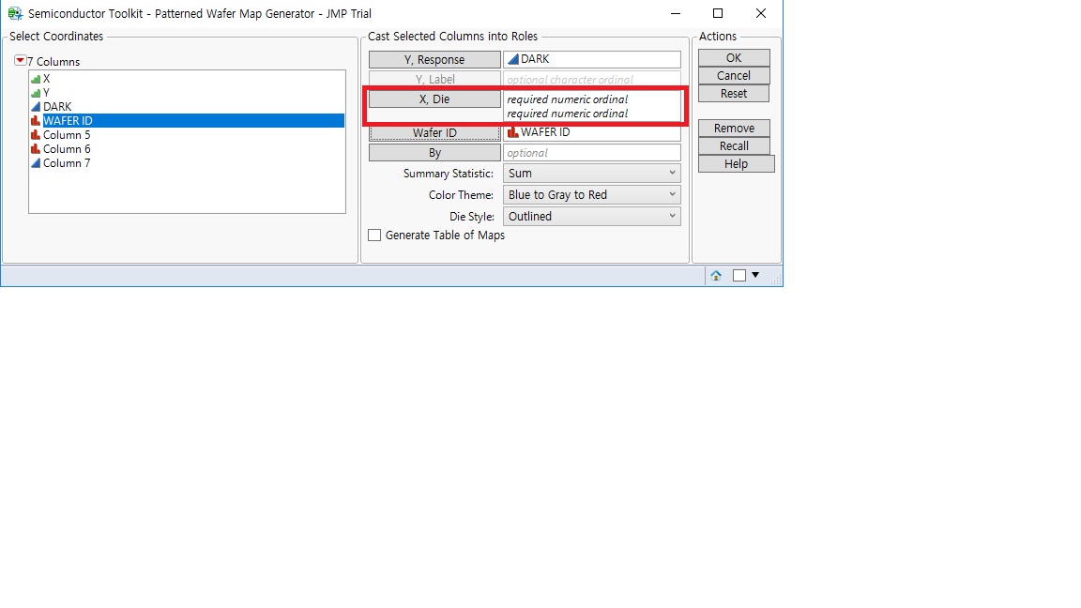Image resolution: width=1081 pixels, height=608 pixels.
Task: Click the Recall button
Action: [733, 145]
